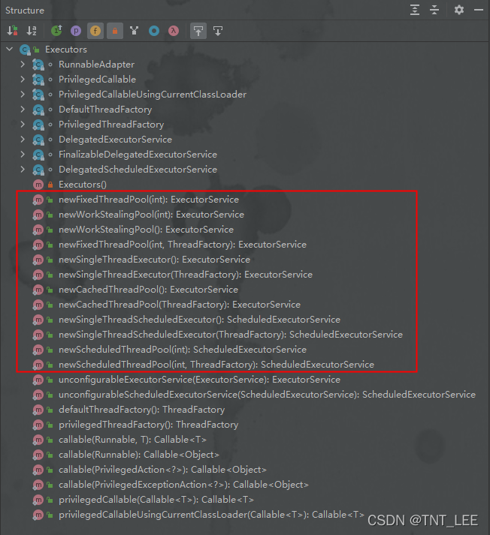
Task: Select newFixedThreadPool(int): ExecutorService
Action: 149,200
